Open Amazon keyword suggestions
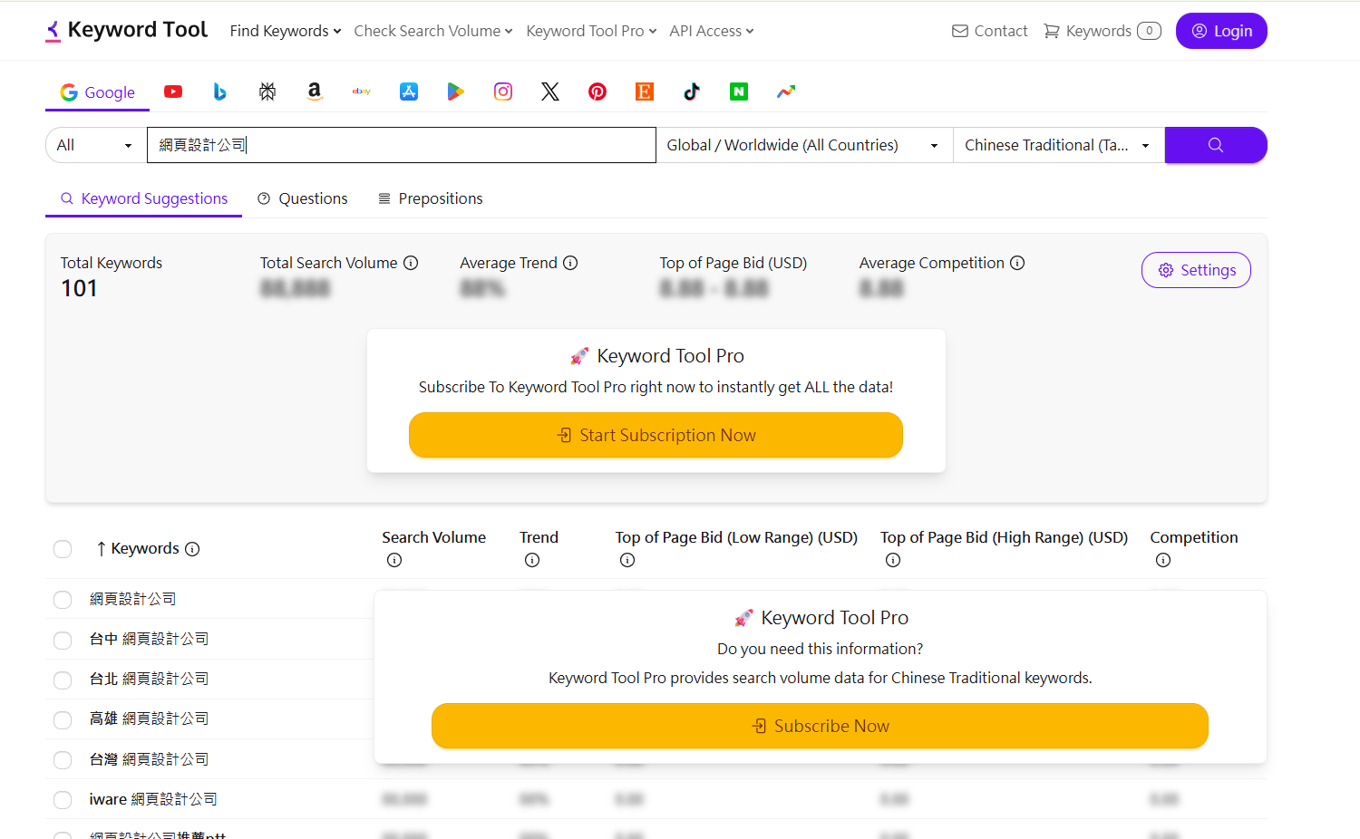Viewport: 1360px width, 839px height. [315, 92]
